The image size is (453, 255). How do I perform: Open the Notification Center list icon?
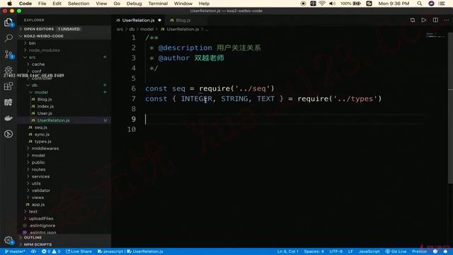click(442, 4)
